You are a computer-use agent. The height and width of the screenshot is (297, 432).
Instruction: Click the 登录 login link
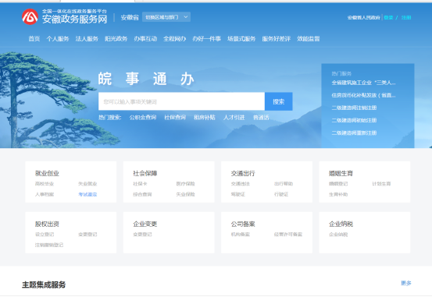pyautogui.click(x=388, y=18)
